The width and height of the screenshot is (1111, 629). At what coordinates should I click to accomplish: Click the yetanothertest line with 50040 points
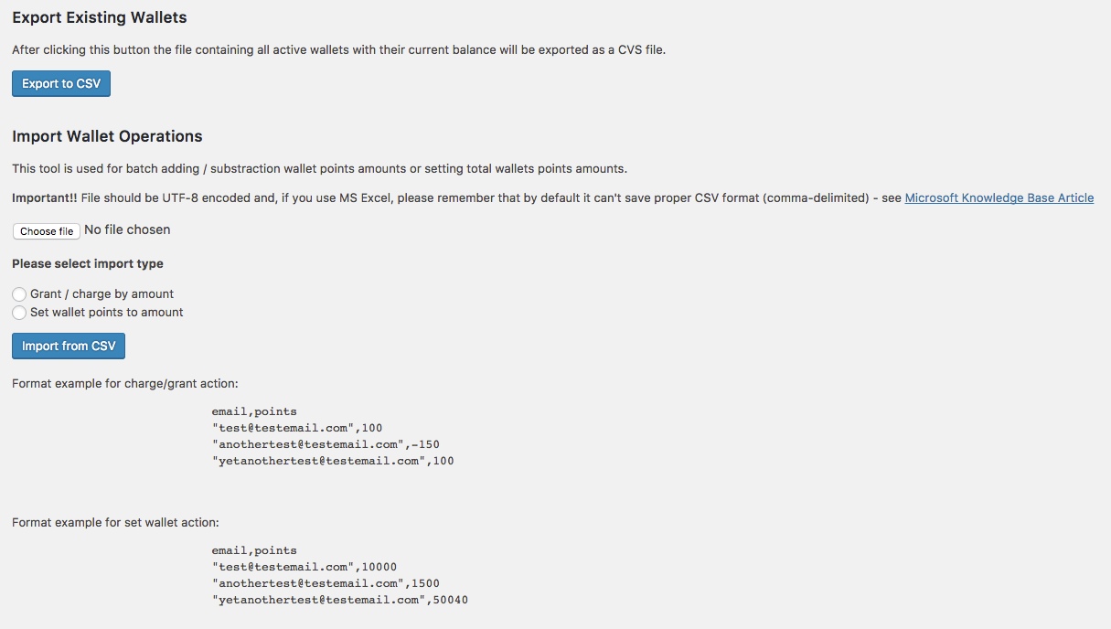[339, 600]
